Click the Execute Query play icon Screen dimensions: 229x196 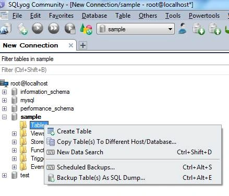pyautogui.click(x=38, y=28)
